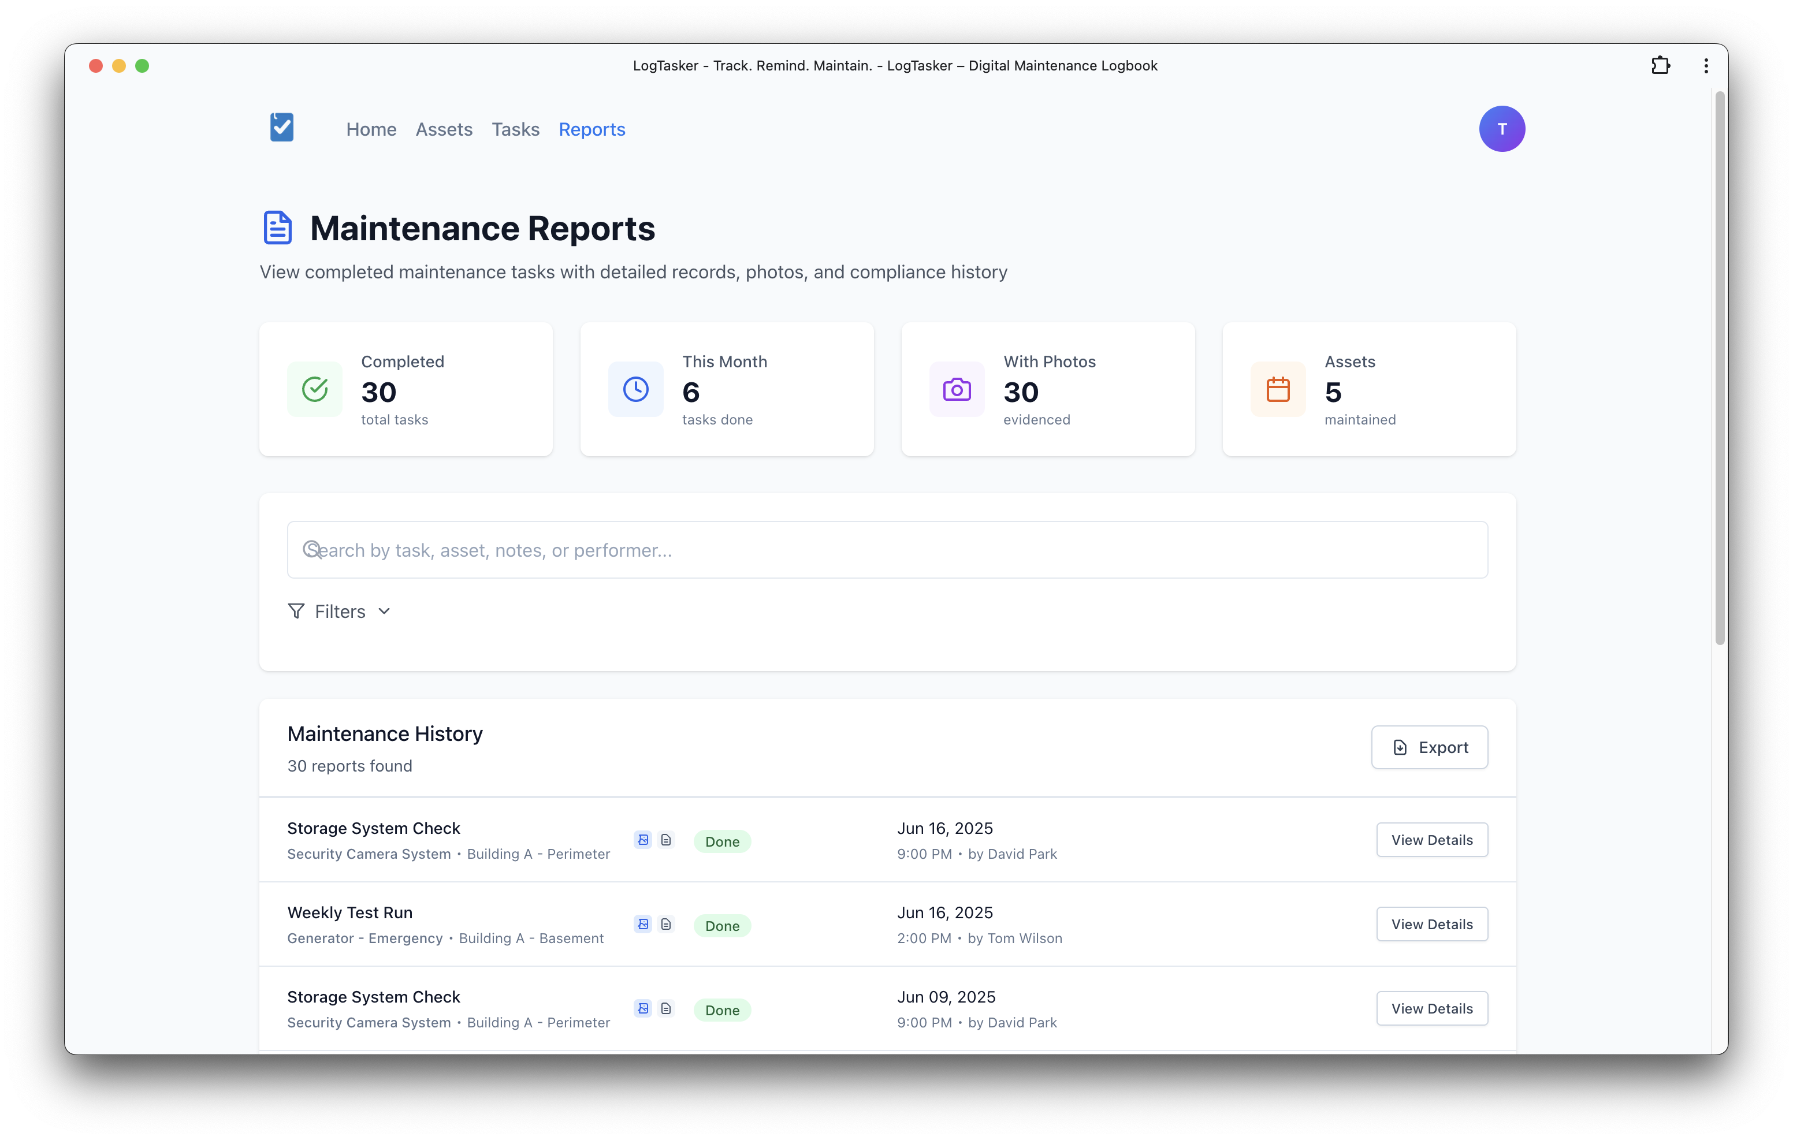Click the "6" tasks done value

click(x=691, y=392)
